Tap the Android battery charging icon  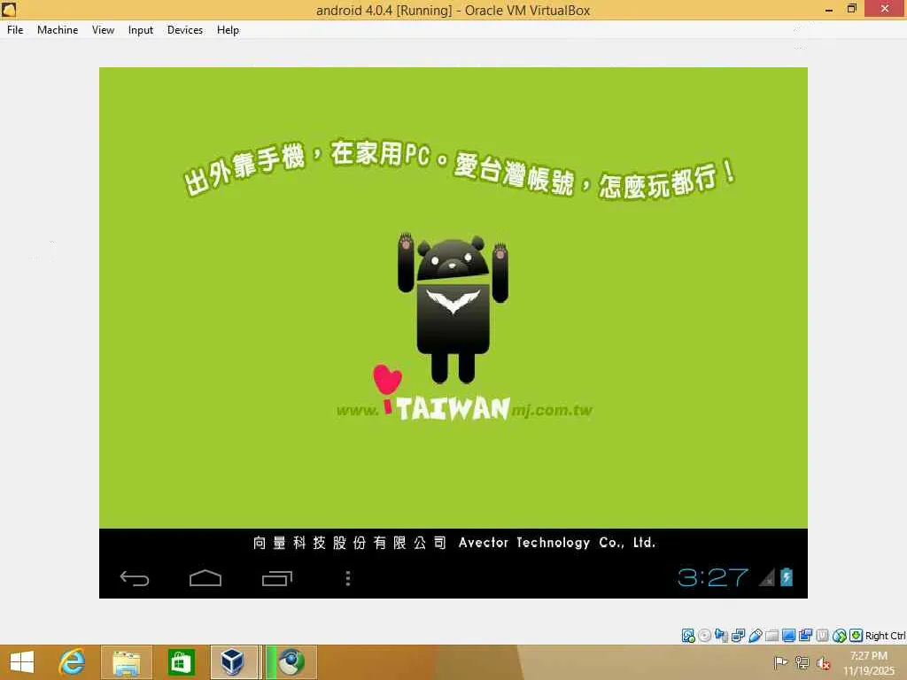(787, 577)
